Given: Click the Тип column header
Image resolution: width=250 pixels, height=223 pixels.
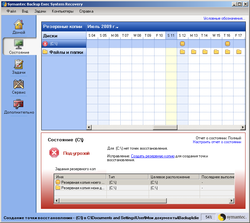Looking at the screenshot, I should 127,177.
